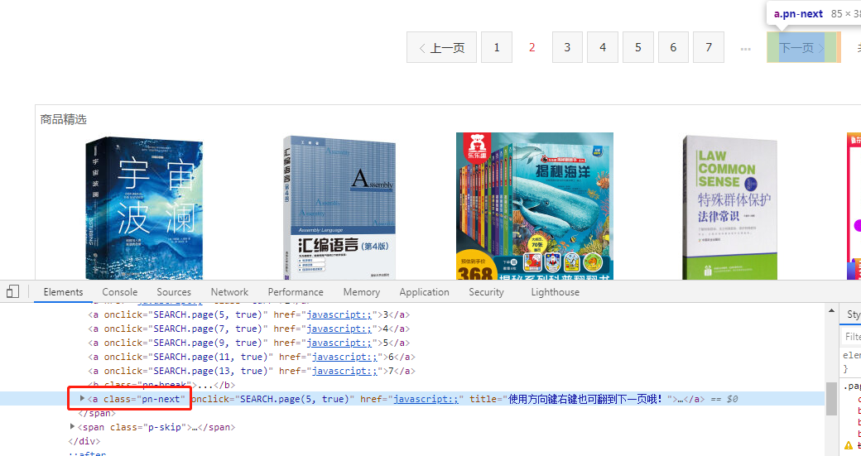The image size is (861, 456).
Task: Click javascript:; link in SEARCH.page(13, true) row
Action: point(344,371)
